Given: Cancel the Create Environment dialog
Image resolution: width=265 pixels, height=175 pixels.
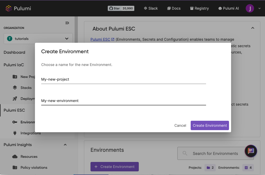Looking at the screenshot, I should coord(180,125).
